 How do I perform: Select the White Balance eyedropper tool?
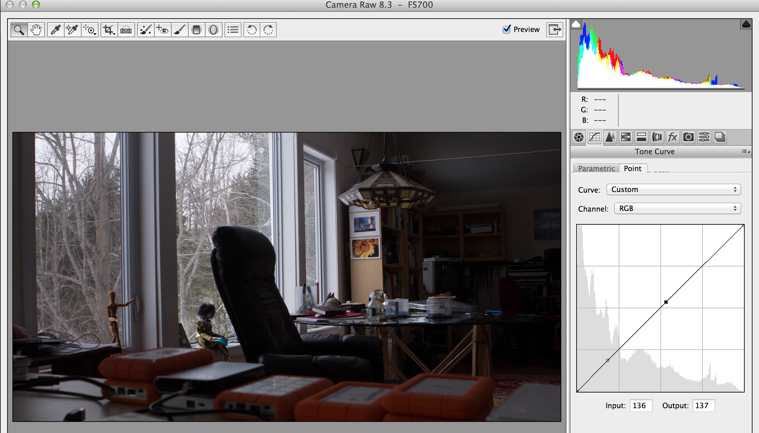(55, 30)
